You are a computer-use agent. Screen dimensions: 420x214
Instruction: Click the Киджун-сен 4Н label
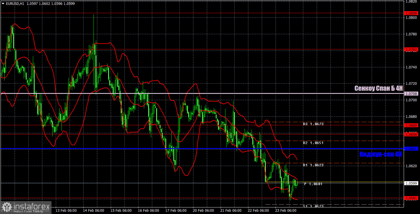pyautogui.click(x=381, y=154)
